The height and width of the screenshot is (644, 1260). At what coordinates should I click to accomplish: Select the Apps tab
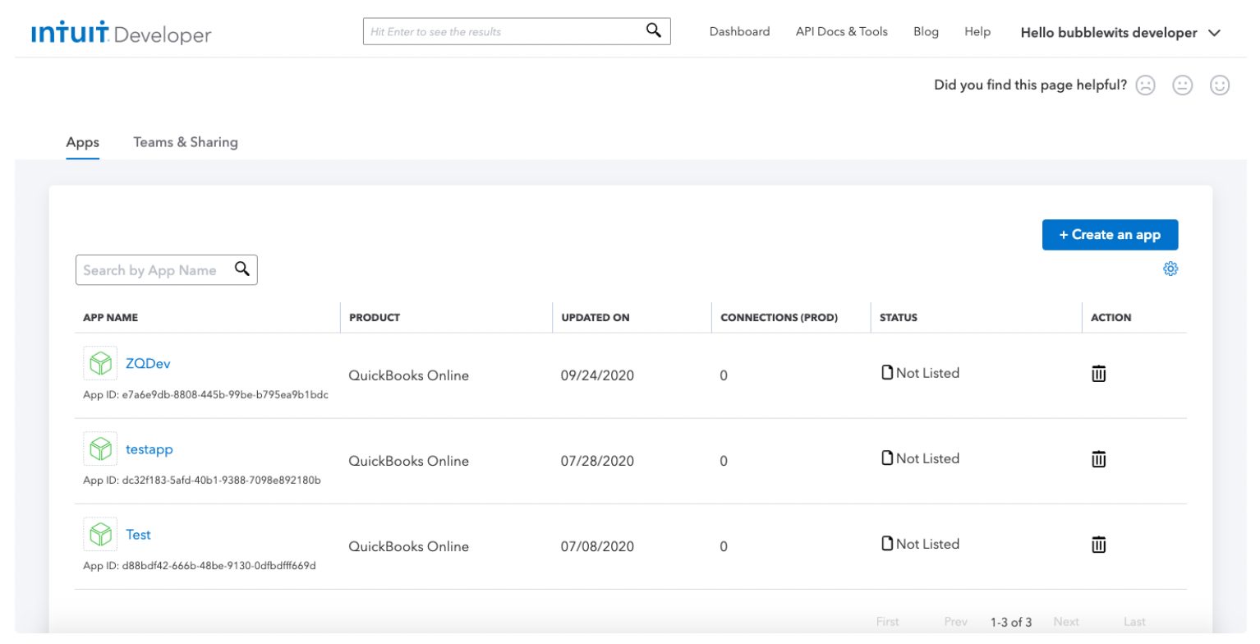[x=83, y=142]
